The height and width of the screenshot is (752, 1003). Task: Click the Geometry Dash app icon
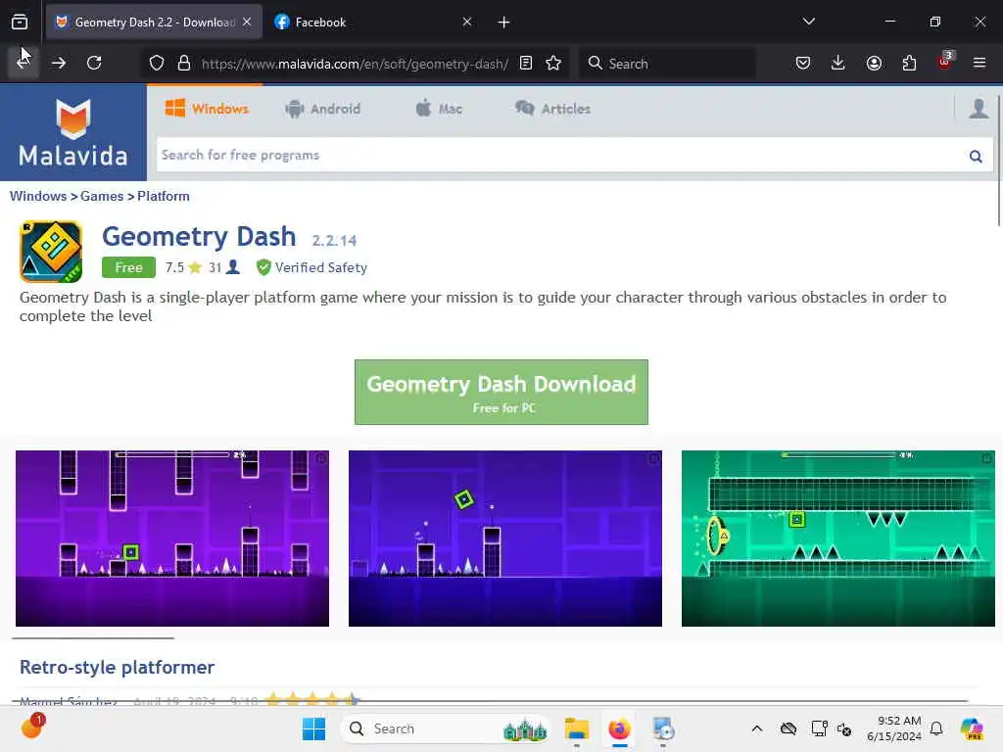(x=51, y=252)
